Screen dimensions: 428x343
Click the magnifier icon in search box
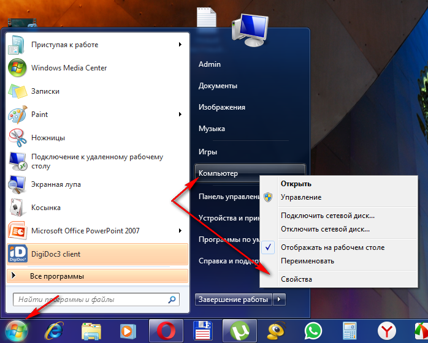tap(172, 300)
